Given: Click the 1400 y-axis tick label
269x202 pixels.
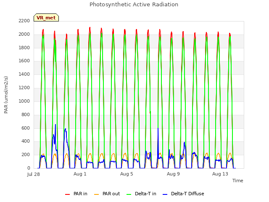Looking at the screenshot, I should (24, 74).
